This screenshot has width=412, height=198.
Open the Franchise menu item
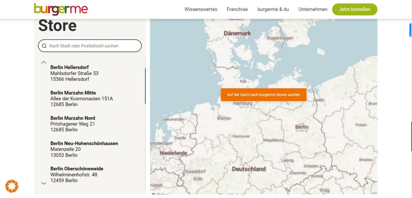click(x=237, y=9)
